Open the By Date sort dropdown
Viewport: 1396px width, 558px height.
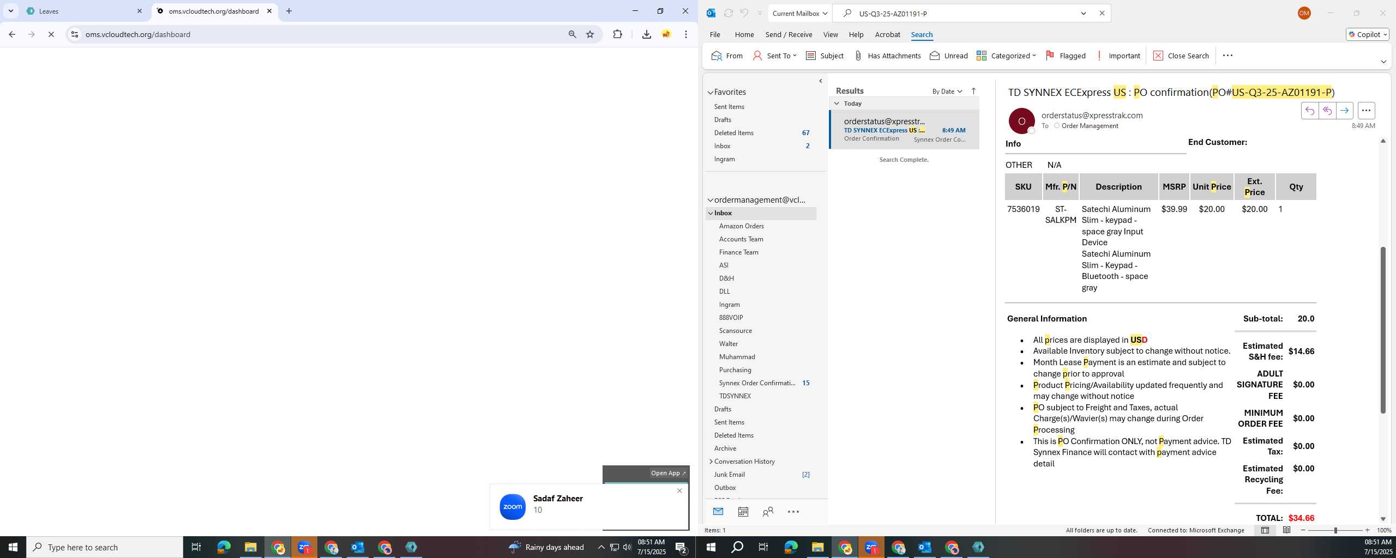[x=947, y=91]
